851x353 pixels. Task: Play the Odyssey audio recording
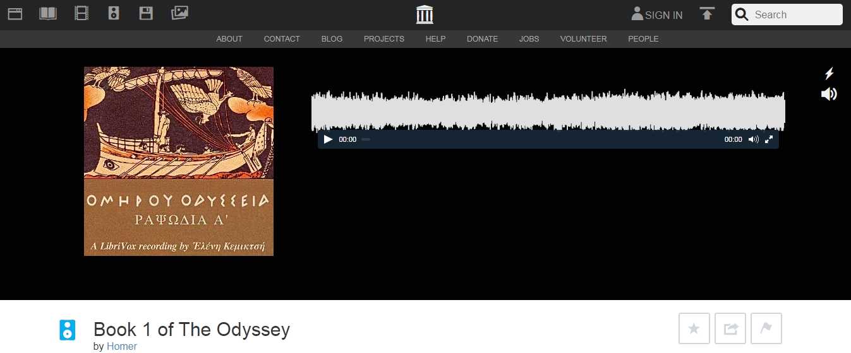pos(328,139)
